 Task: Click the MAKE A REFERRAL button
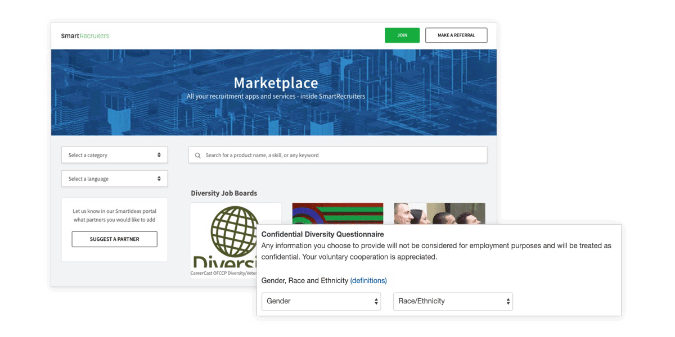coord(456,35)
